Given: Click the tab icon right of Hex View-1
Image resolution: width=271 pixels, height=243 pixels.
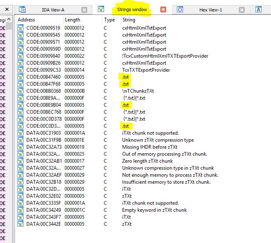Looking at the screenshot, I should point(259,9).
